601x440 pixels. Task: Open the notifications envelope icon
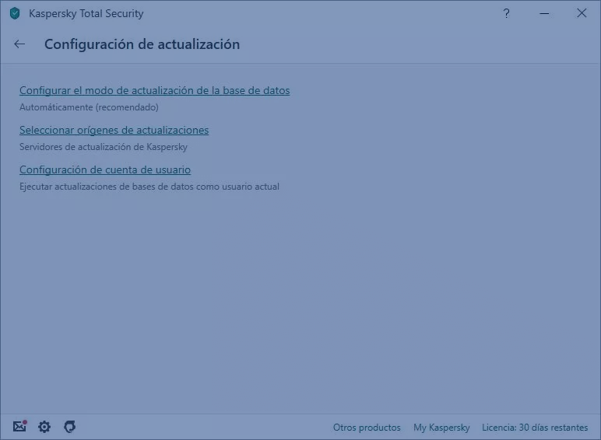tap(20, 426)
